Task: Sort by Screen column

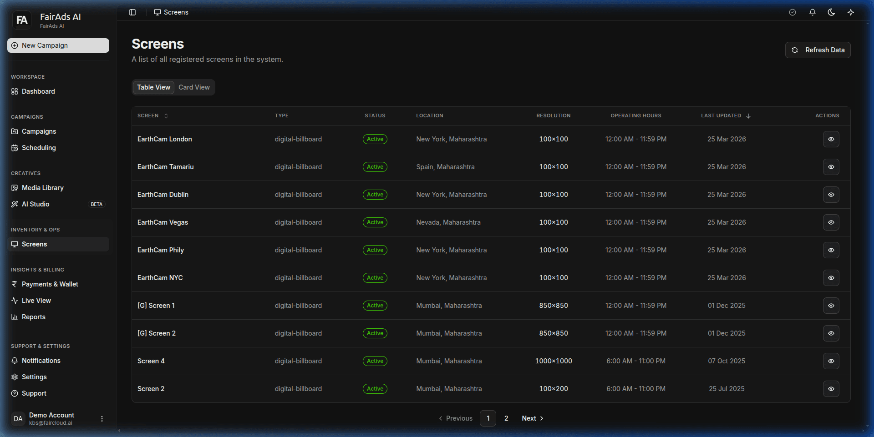Action: coord(153,116)
